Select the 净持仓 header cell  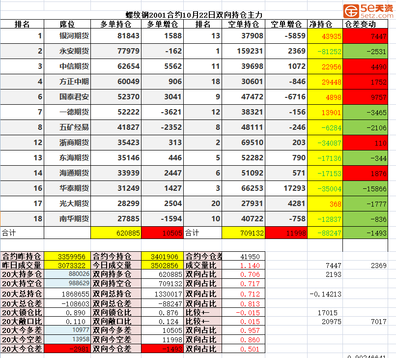pyautogui.click(x=325, y=24)
